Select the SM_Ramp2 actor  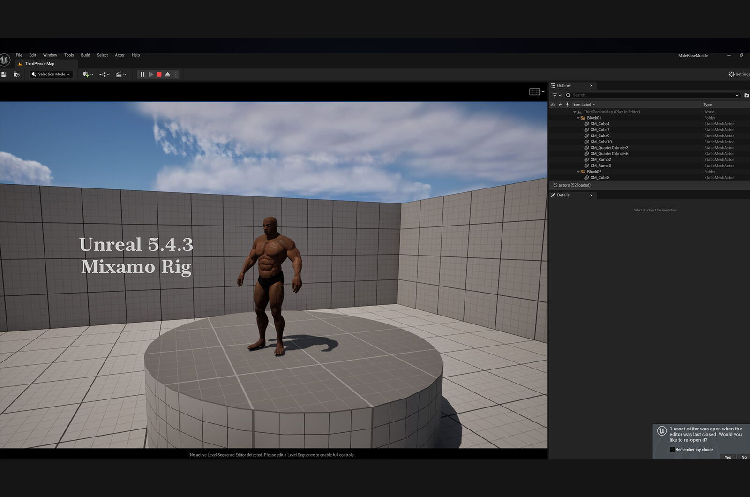coord(649,160)
